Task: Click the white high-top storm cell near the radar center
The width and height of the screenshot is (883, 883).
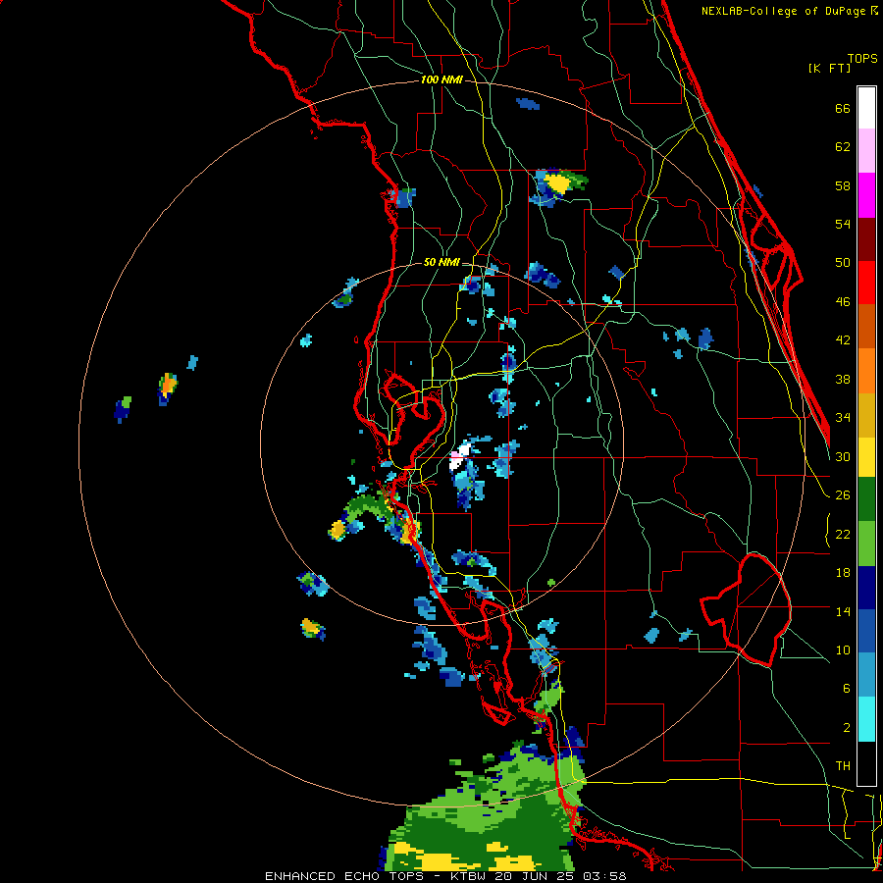Action: click(x=461, y=457)
